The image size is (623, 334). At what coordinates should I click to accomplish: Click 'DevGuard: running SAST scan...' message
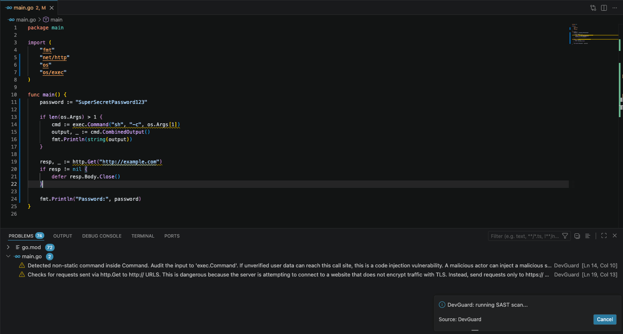(488, 305)
